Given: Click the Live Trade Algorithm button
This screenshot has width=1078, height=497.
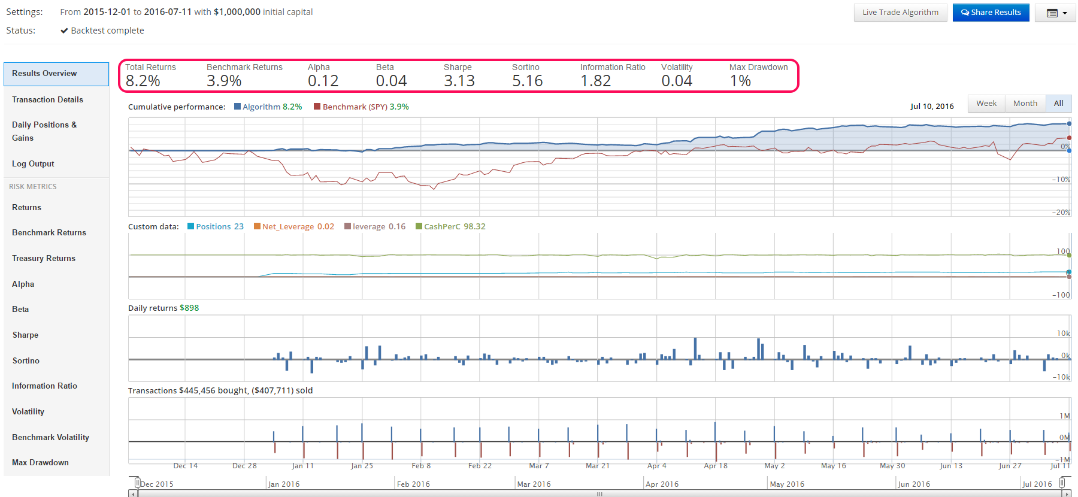Looking at the screenshot, I should click(900, 13).
